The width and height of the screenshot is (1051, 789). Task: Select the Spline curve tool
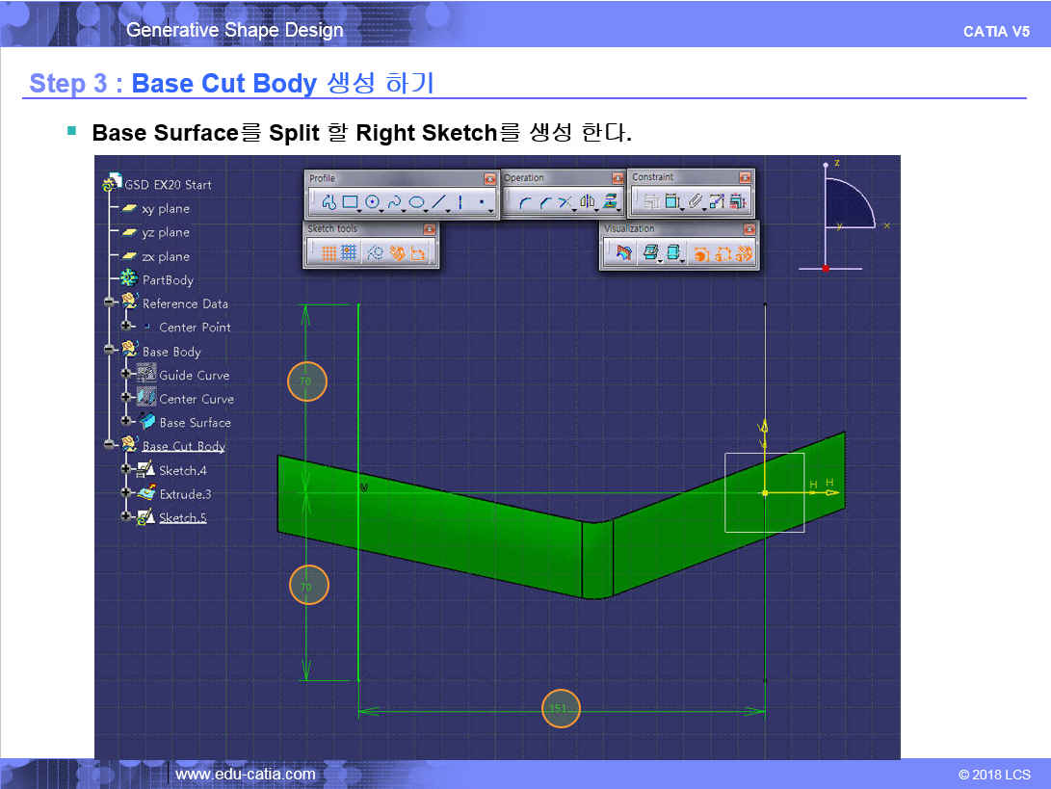(394, 202)
